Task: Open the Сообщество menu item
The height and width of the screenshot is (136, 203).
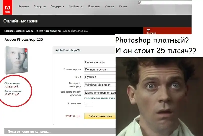Action: point(76,6)
